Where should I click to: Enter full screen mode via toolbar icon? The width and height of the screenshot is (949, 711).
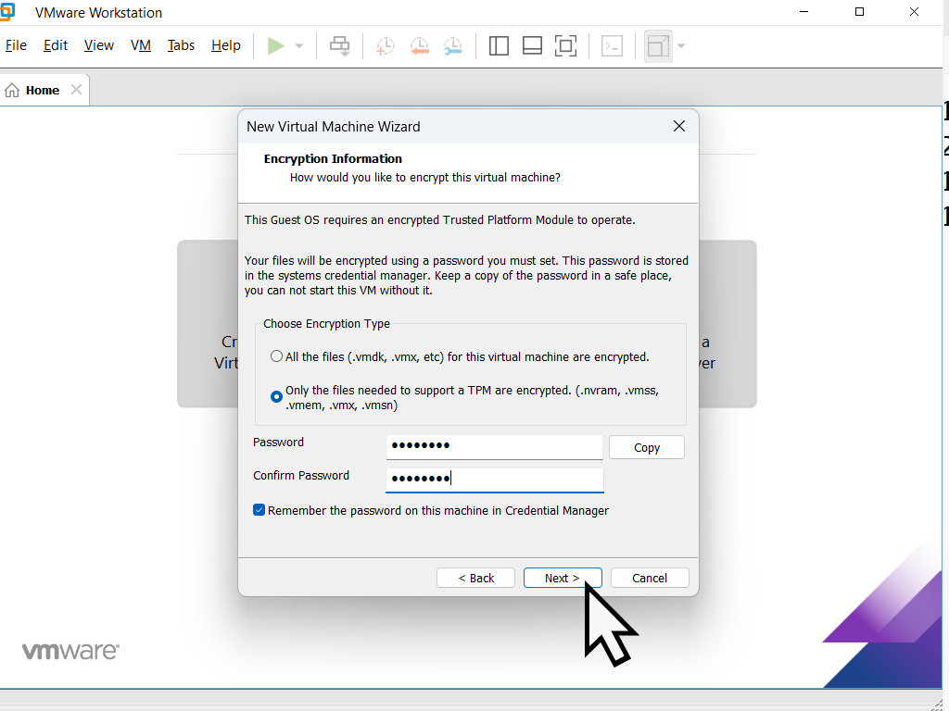(566, 45)
